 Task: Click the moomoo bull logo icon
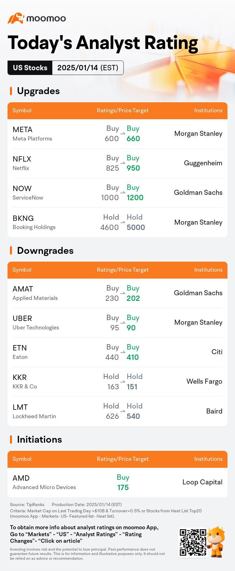[x=16, y=18]
